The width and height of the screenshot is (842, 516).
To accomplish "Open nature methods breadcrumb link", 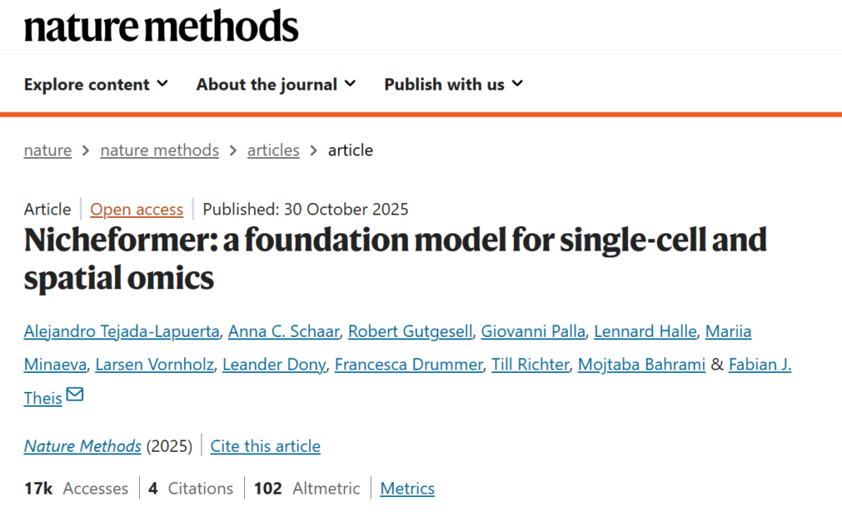I will coord(160,150).
